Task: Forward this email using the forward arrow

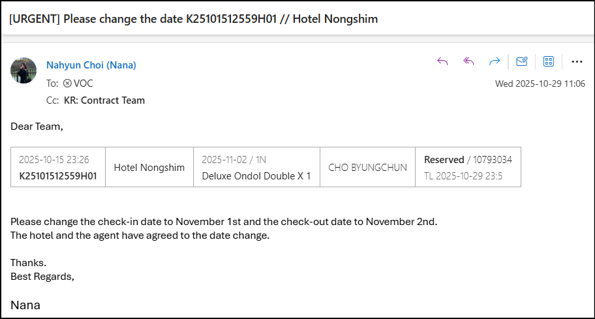Action: pyautogui.click(x=495, y=61)
